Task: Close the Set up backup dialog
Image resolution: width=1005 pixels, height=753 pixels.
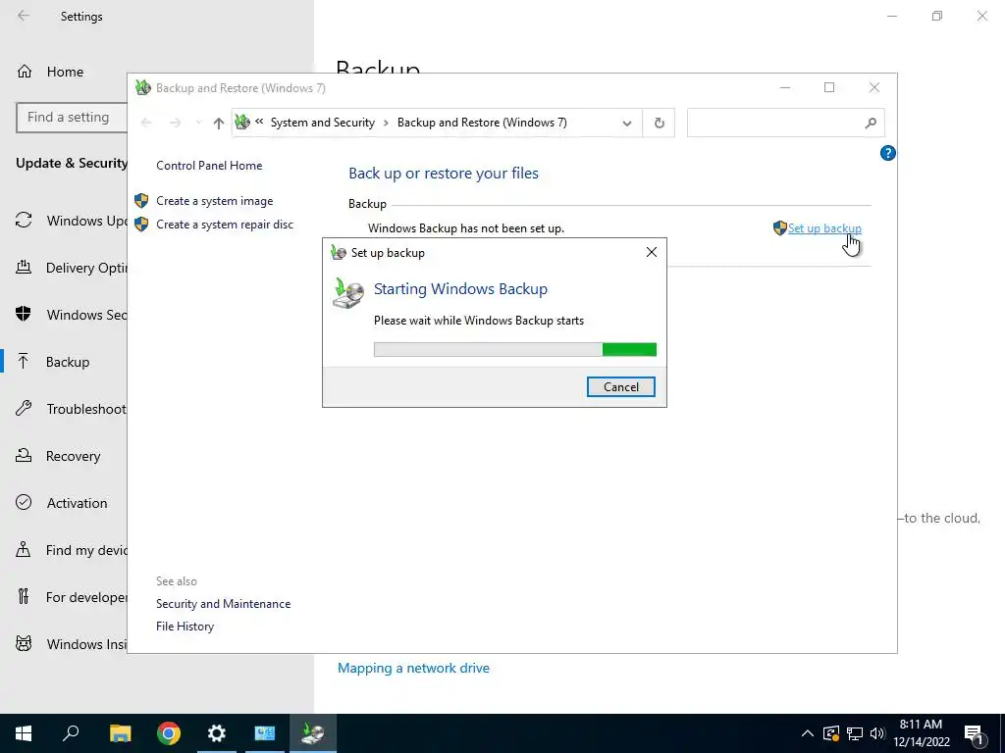Action: (652, 252)
